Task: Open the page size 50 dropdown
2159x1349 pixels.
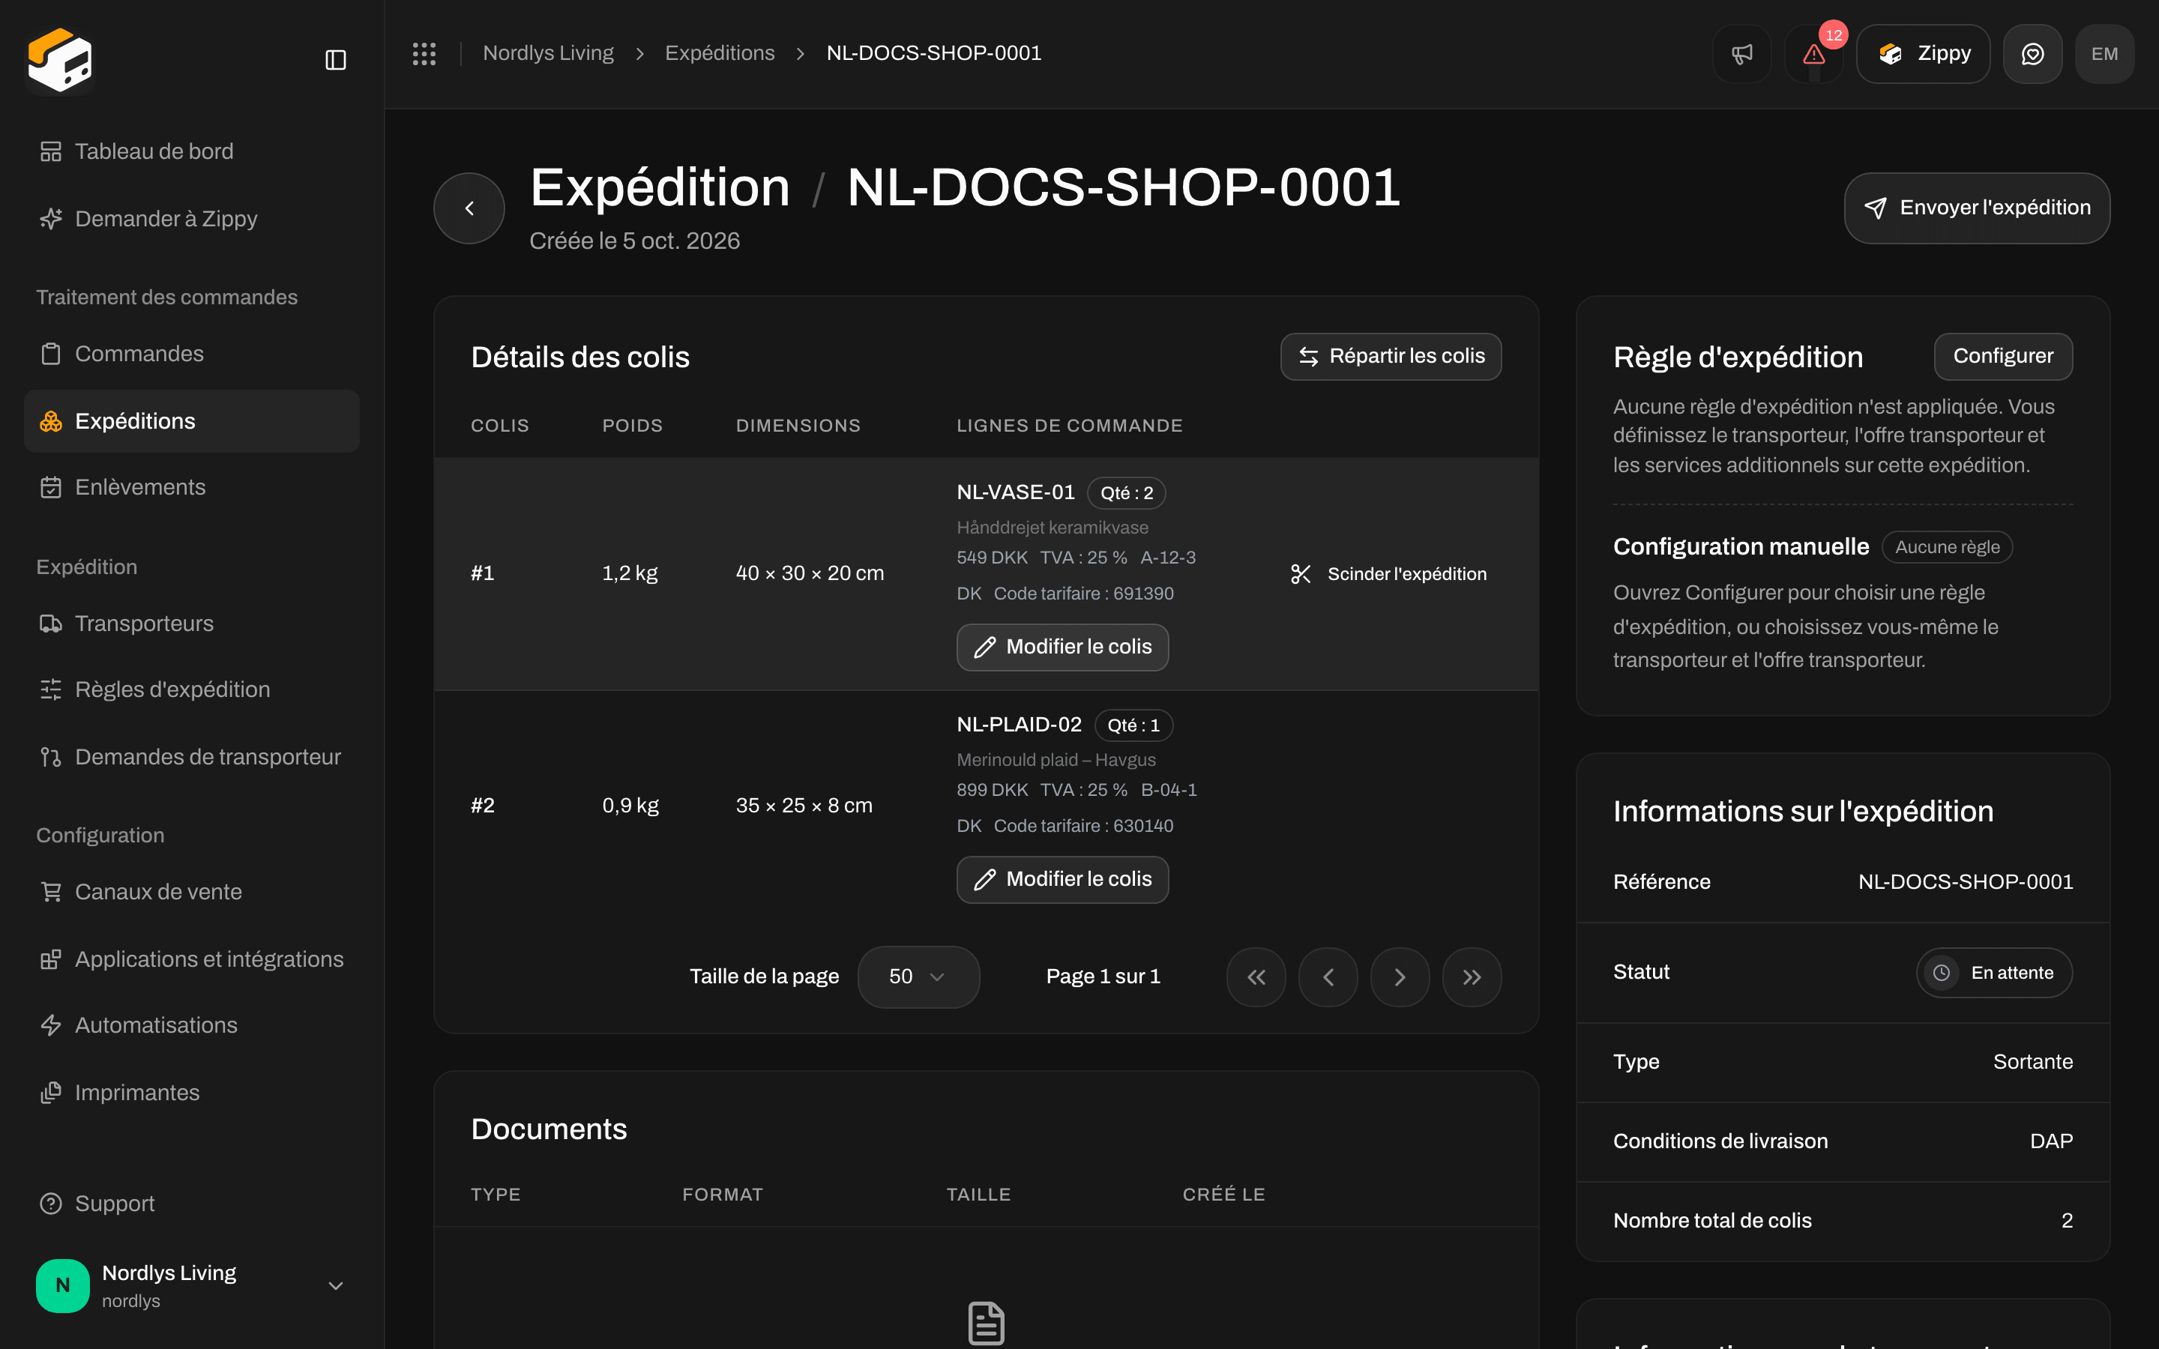Action: point(918,977)
